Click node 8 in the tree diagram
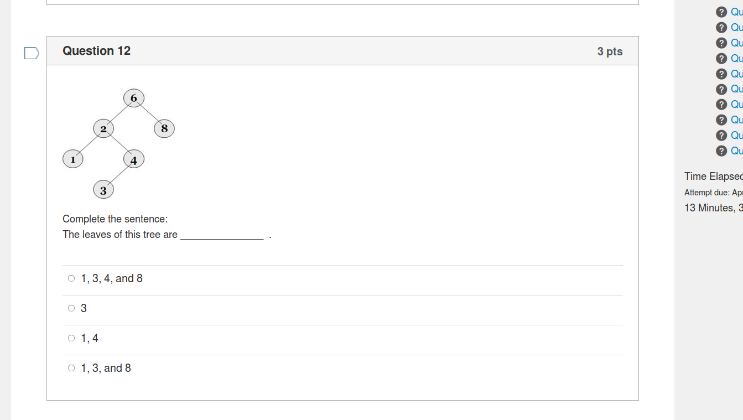743x420 pixels. 164,129
